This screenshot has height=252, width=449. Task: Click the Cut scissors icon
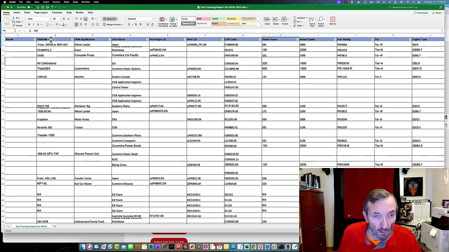tap(13, 18)
